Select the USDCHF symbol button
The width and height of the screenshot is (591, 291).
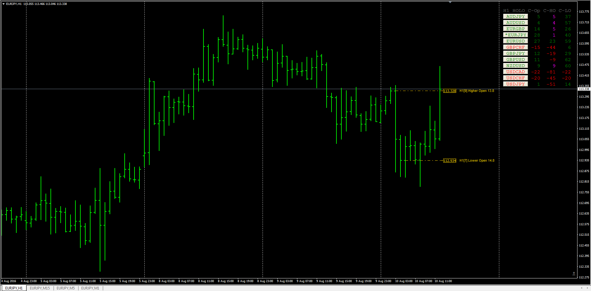(x=516, y=78)
